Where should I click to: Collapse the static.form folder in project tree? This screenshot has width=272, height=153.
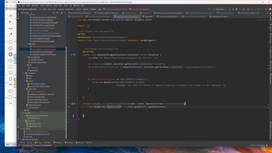[25, 89]
